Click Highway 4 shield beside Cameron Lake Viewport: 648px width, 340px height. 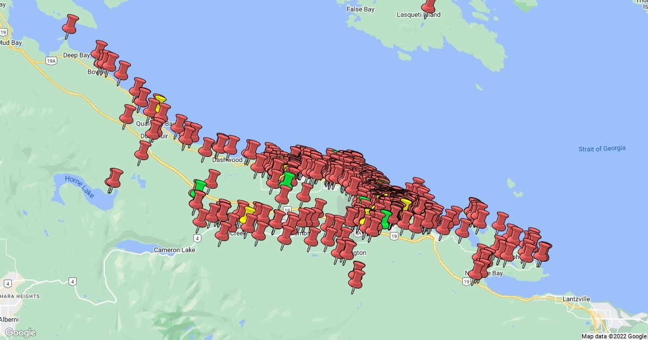click(x=198, y=237)
